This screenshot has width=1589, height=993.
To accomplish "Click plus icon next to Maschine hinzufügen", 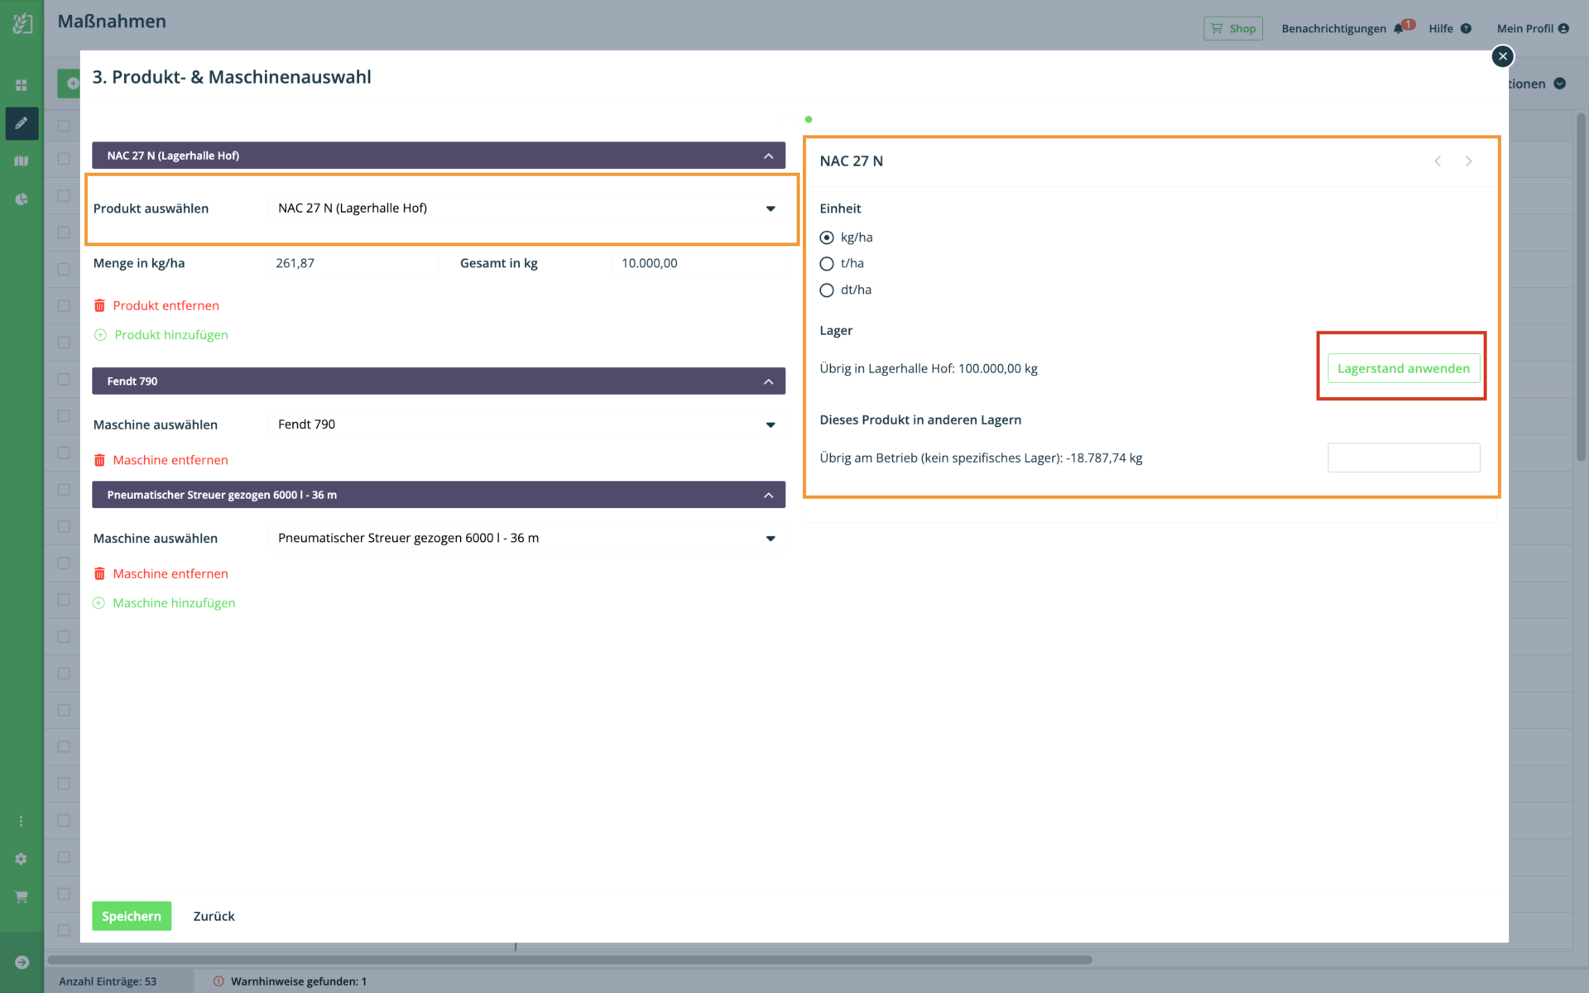I will coord(99,603).
